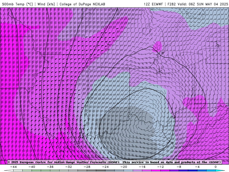Click the -40 value on the color scale

(x=32, y=167)
